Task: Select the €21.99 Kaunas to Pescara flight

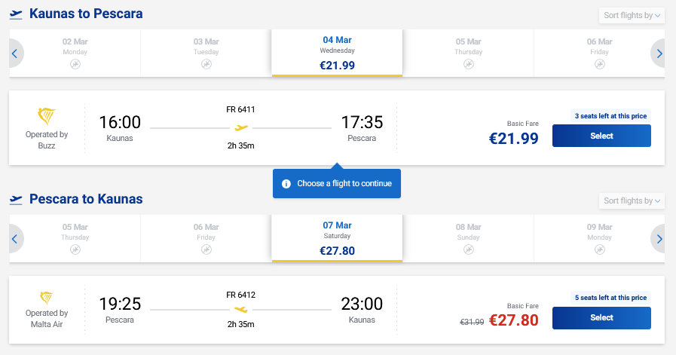Action: [601, 136]
